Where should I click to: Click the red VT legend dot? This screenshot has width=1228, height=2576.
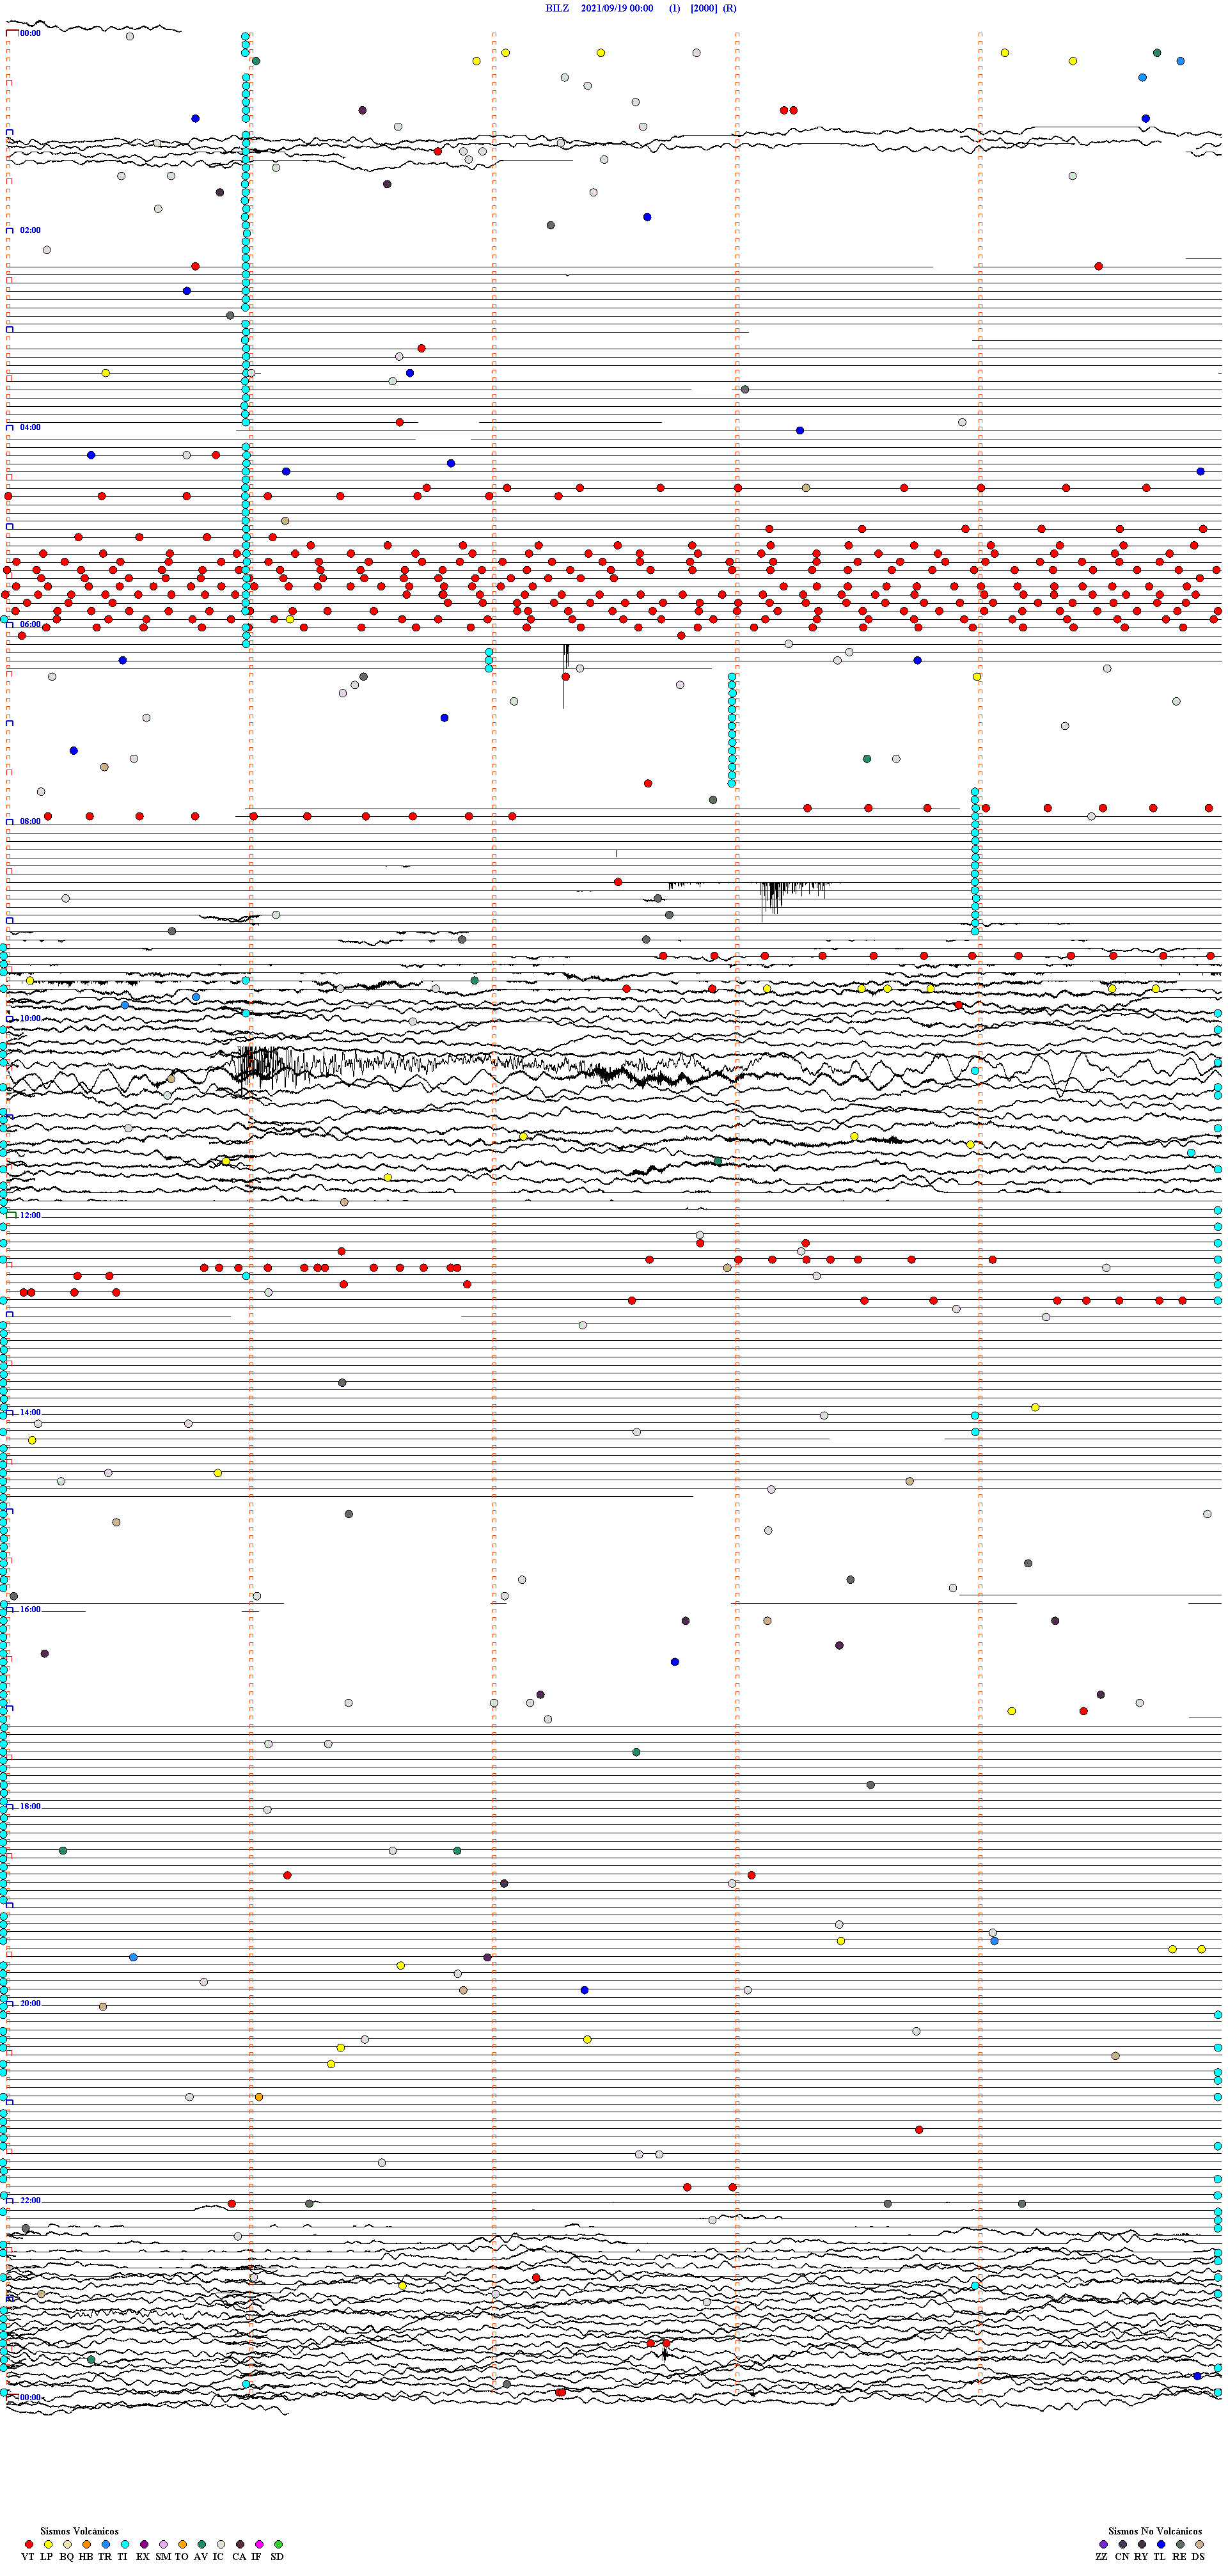click(29, 2544)
